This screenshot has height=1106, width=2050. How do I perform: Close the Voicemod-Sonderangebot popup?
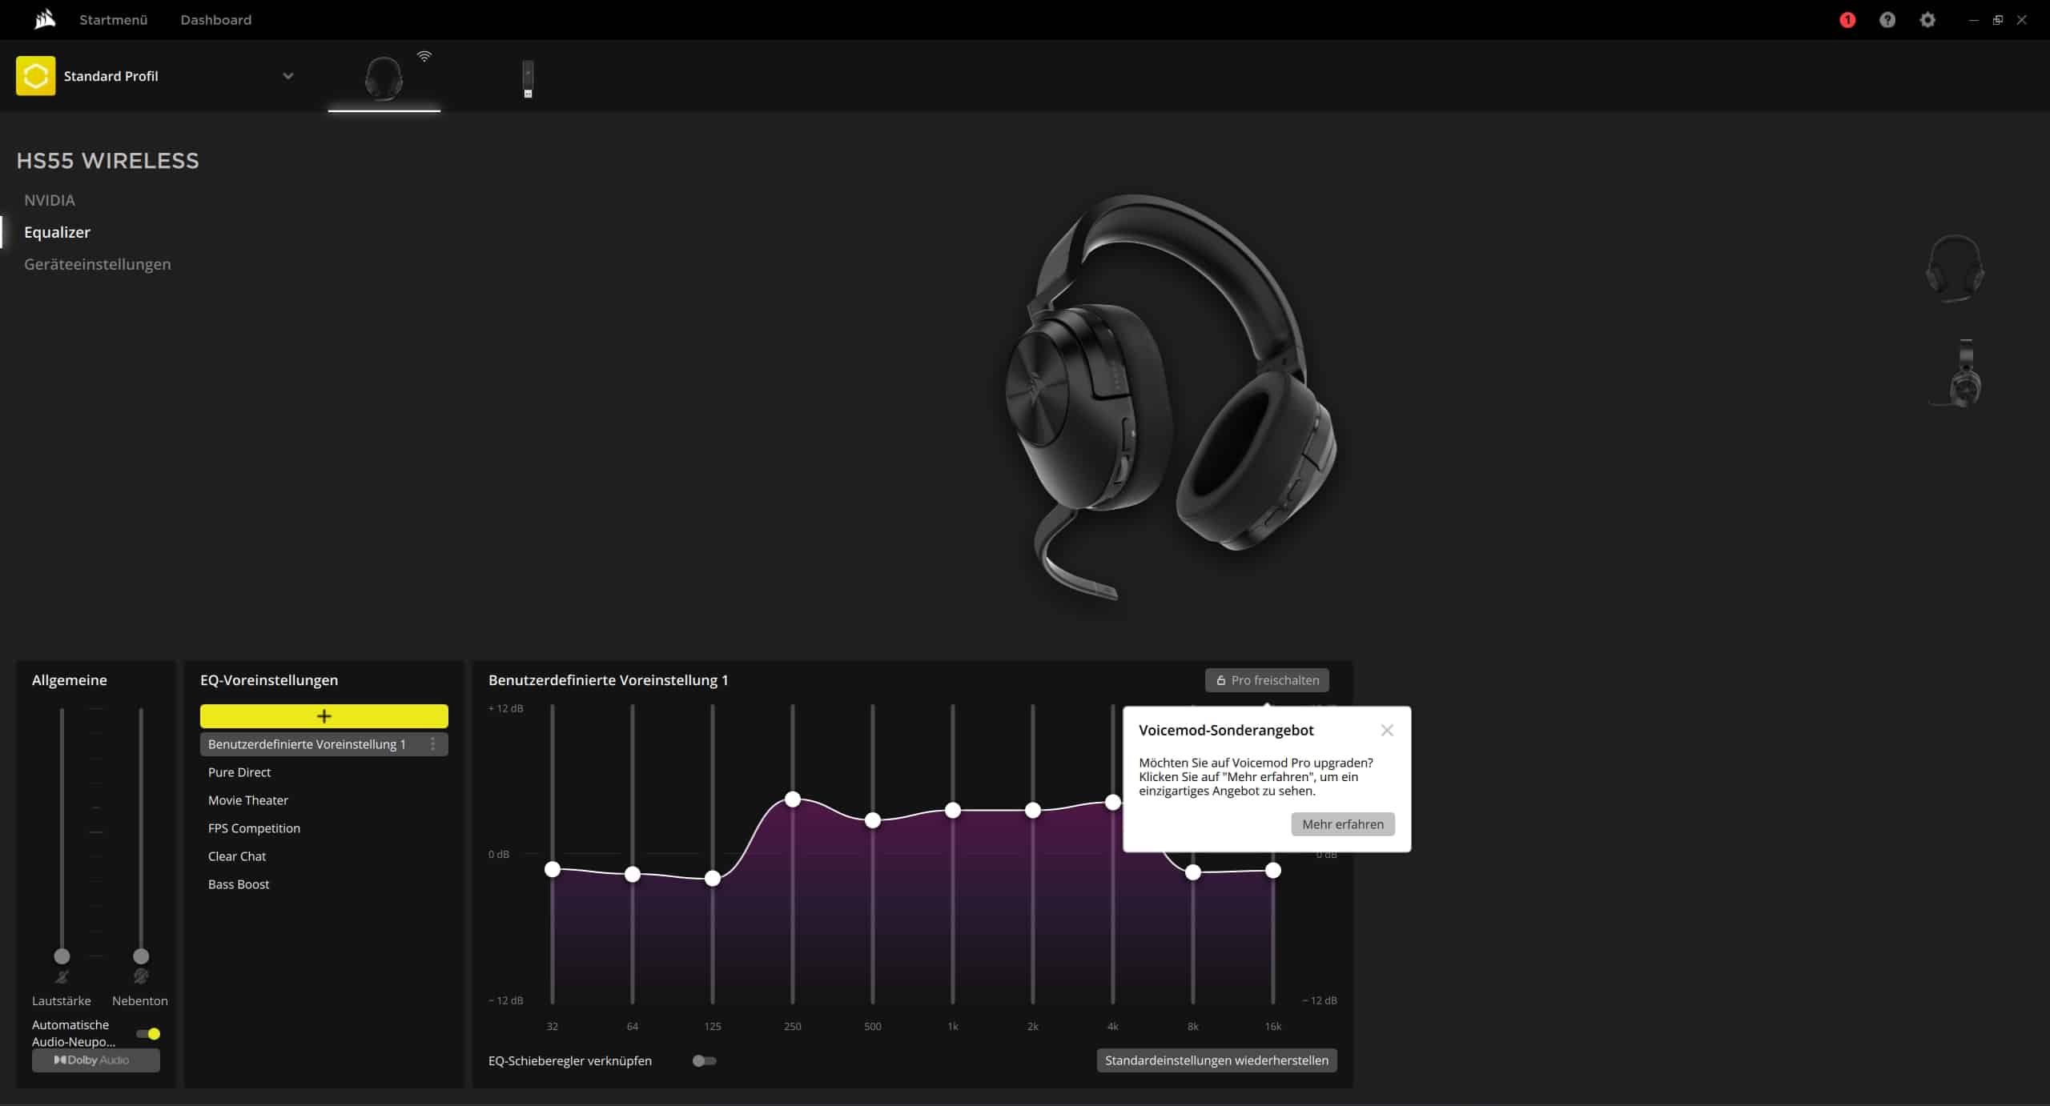(1387, 730)
